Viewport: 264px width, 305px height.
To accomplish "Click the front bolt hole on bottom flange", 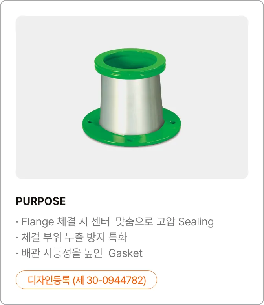I will point(130,139).
